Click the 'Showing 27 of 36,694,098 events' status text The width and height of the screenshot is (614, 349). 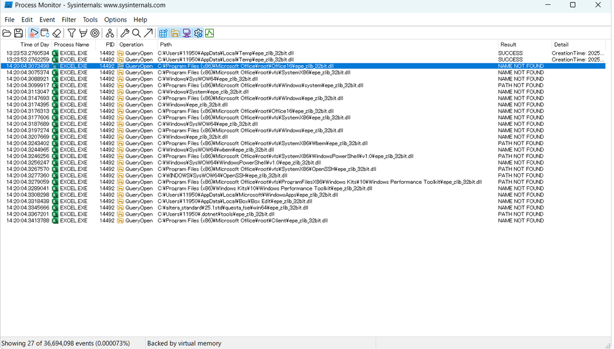point(65,343)
